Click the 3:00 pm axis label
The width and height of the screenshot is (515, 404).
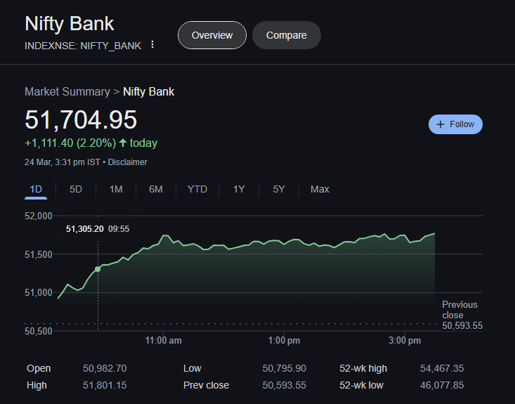click(x=405, y=341)
